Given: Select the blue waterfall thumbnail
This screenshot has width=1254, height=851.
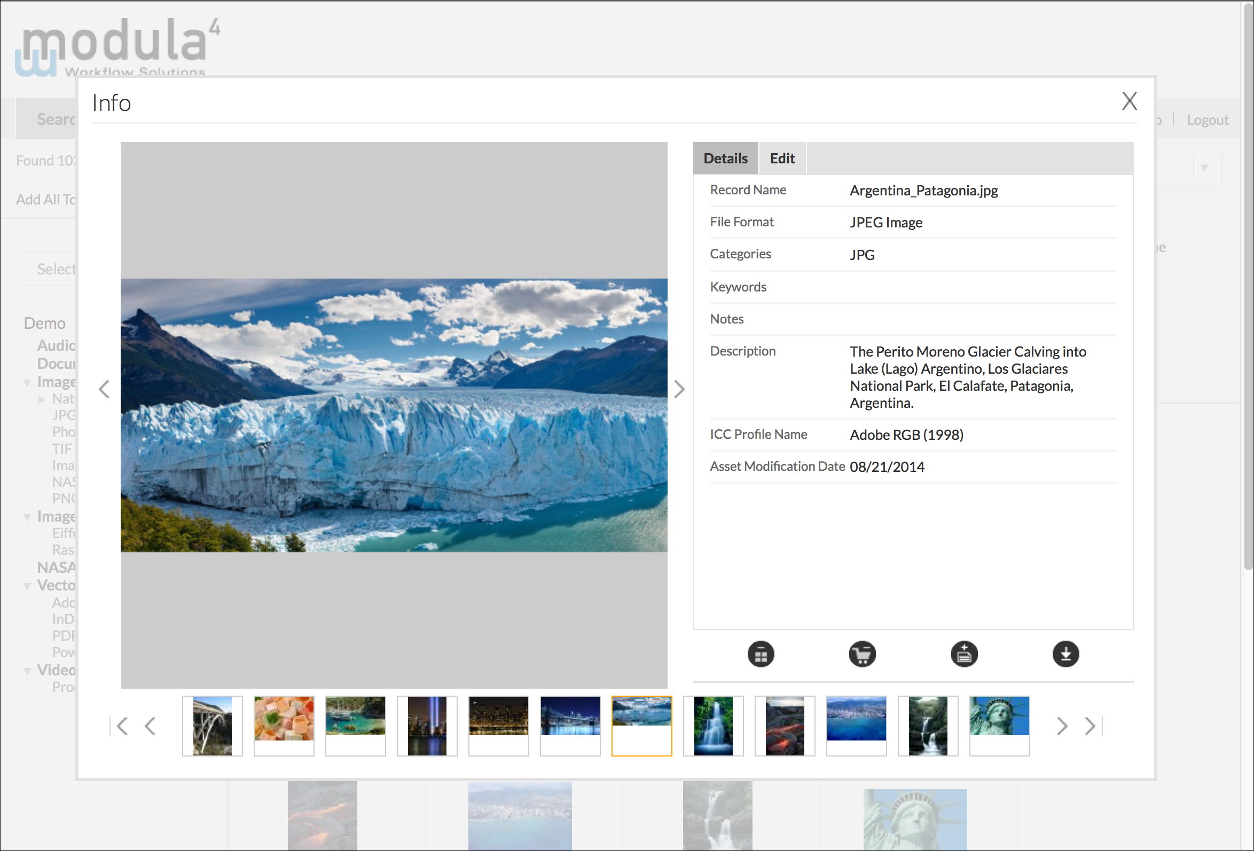Looking at the screenshot, I should coord(713,726).
